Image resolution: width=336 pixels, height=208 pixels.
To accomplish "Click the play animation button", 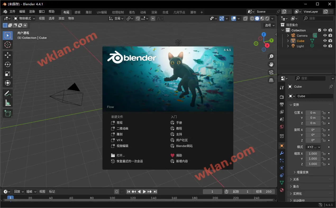I will (x=144, y=192).
